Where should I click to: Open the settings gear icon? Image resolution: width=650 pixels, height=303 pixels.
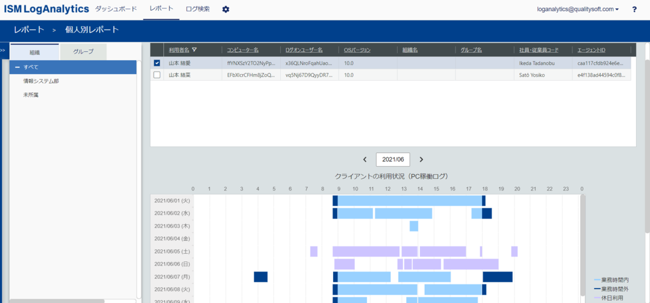[226, 10]
